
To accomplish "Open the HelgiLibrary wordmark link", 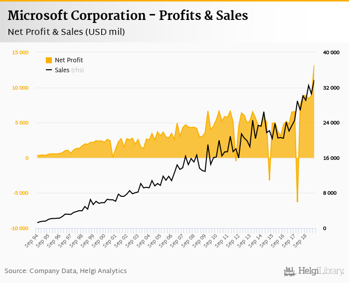I will pyautogui.click(x=321, y=271).
